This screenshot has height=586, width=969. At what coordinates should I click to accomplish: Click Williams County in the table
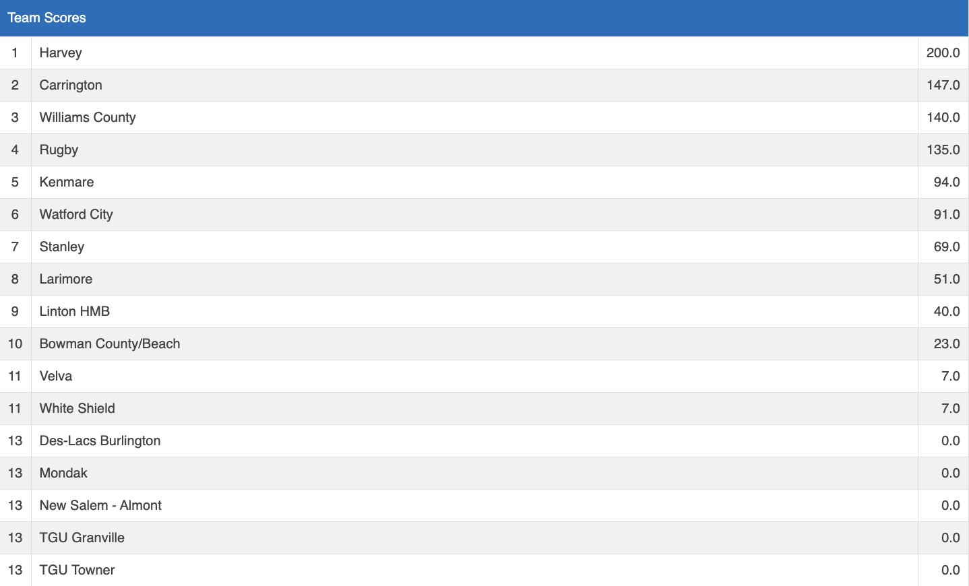88,117
